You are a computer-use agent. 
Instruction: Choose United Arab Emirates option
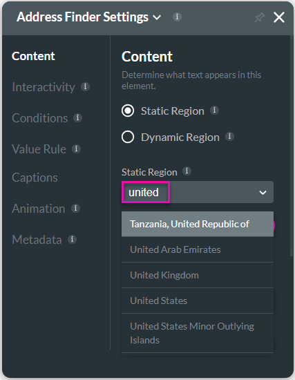coord(198,249)
